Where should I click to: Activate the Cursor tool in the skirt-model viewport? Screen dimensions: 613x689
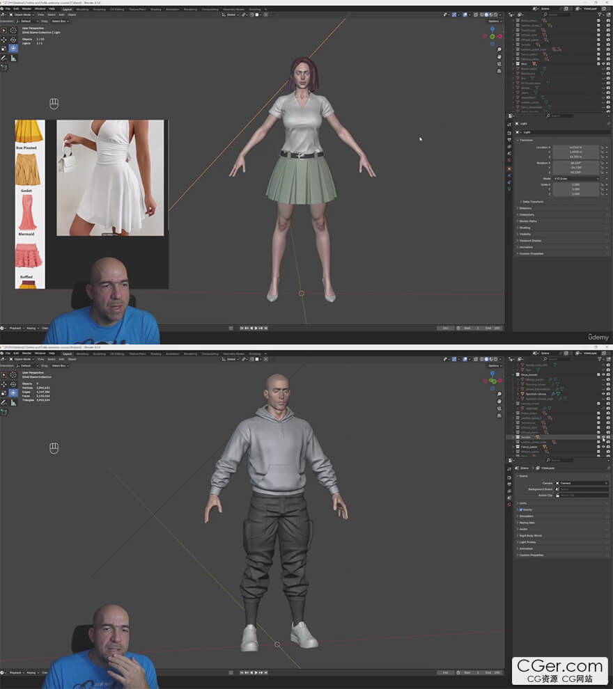13,31
